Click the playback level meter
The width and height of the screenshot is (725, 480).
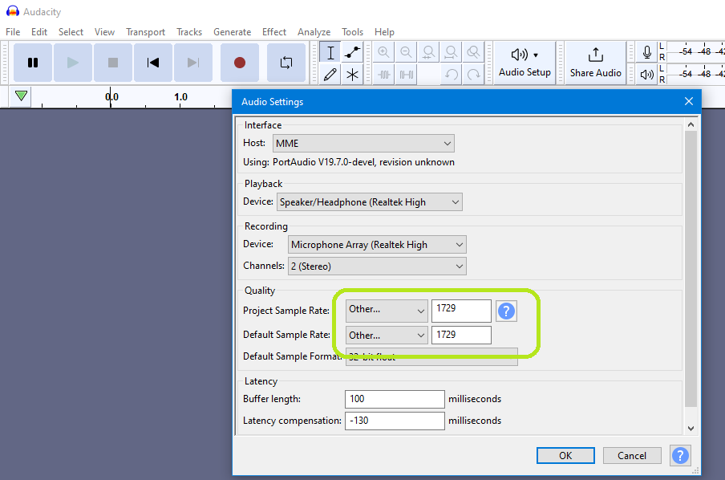[696, 74]
